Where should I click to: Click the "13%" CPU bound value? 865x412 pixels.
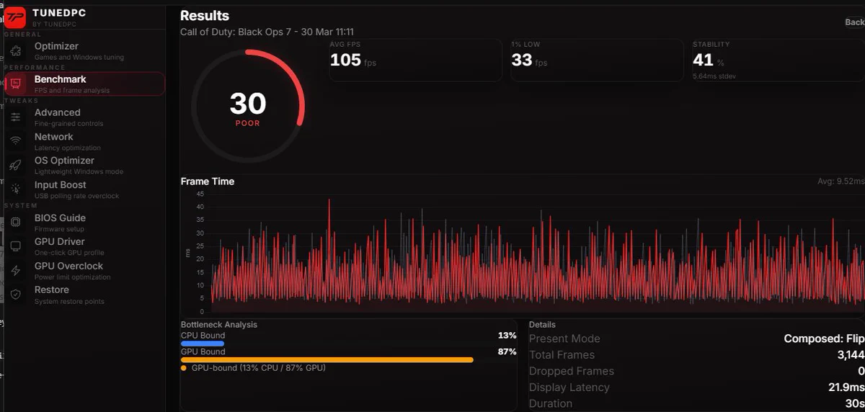(507, 336)
